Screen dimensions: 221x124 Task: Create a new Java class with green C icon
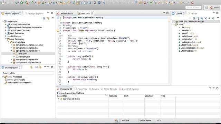point(43,3)
